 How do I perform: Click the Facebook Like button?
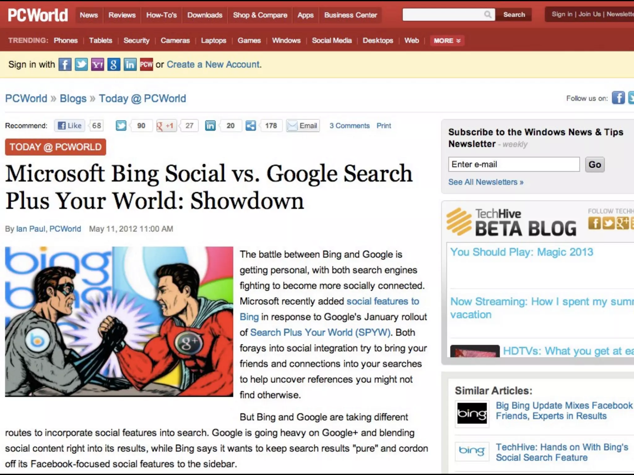pos(70,126)
